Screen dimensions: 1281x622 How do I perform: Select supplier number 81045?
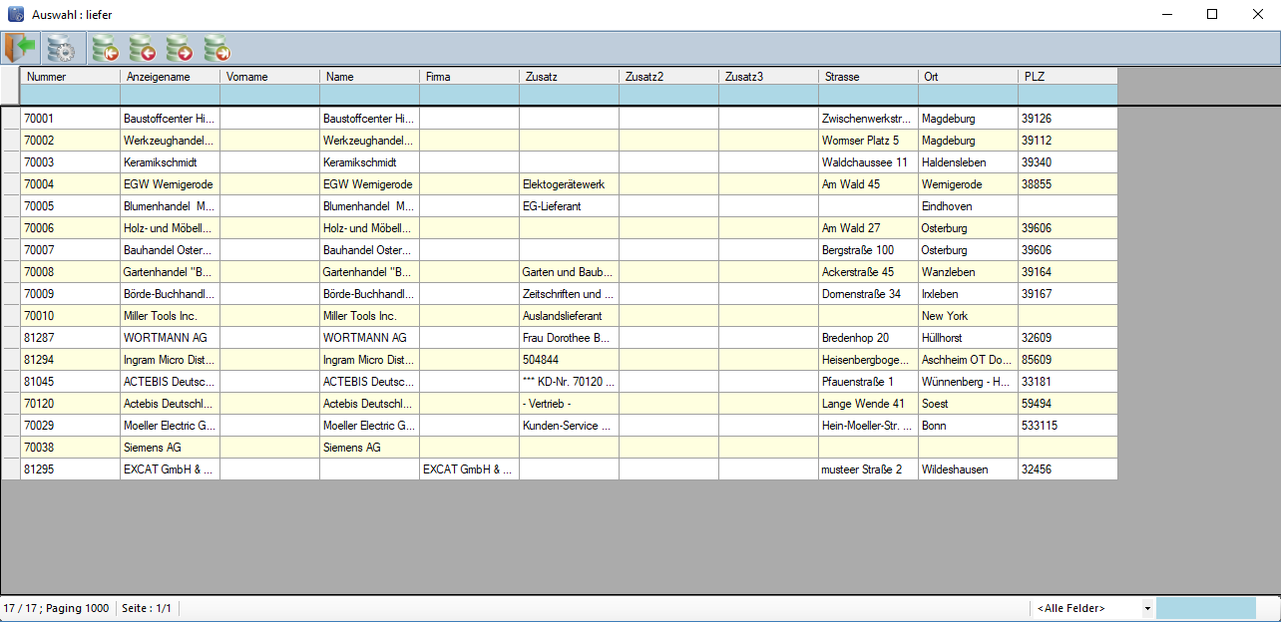pyautogui.click(x=70, y=382)
